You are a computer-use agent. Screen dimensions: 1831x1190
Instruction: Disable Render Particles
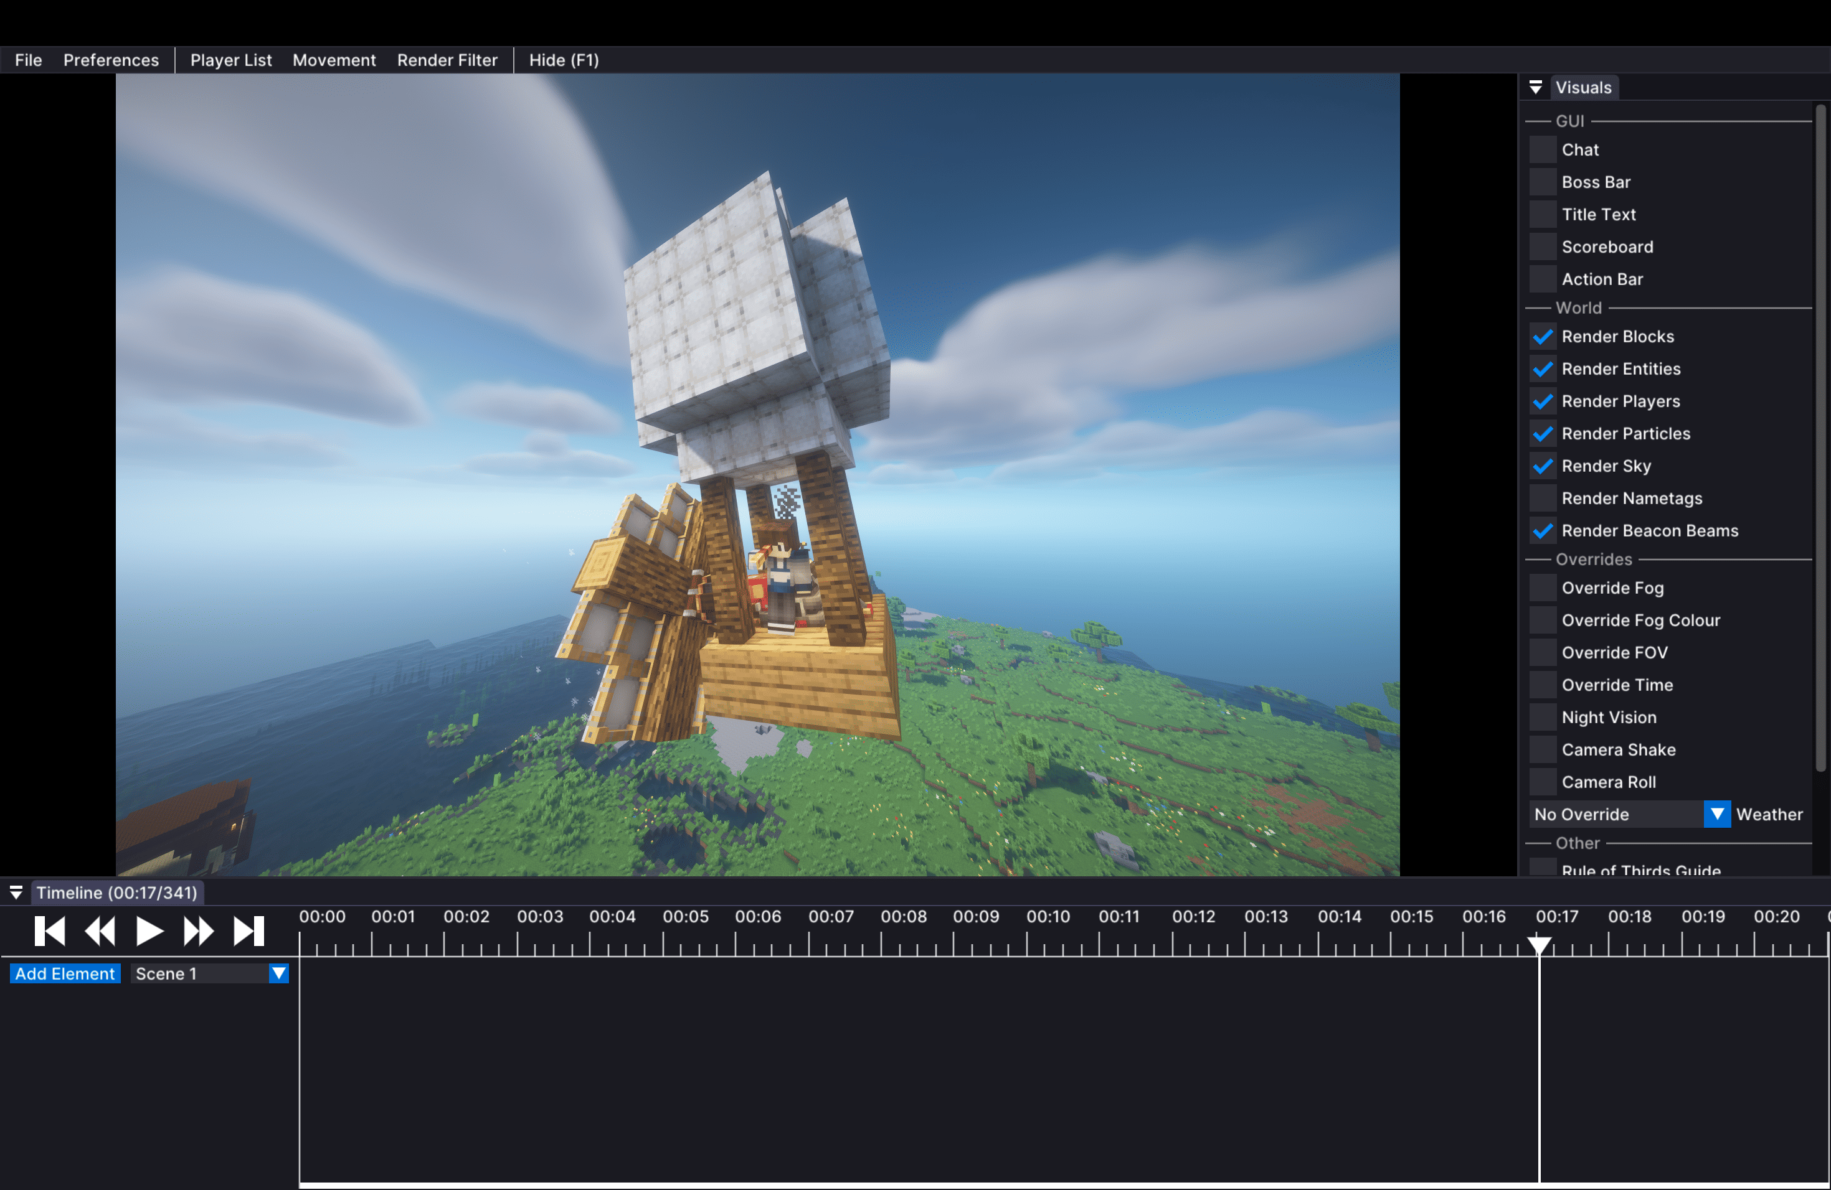(x=1543, y=434)
